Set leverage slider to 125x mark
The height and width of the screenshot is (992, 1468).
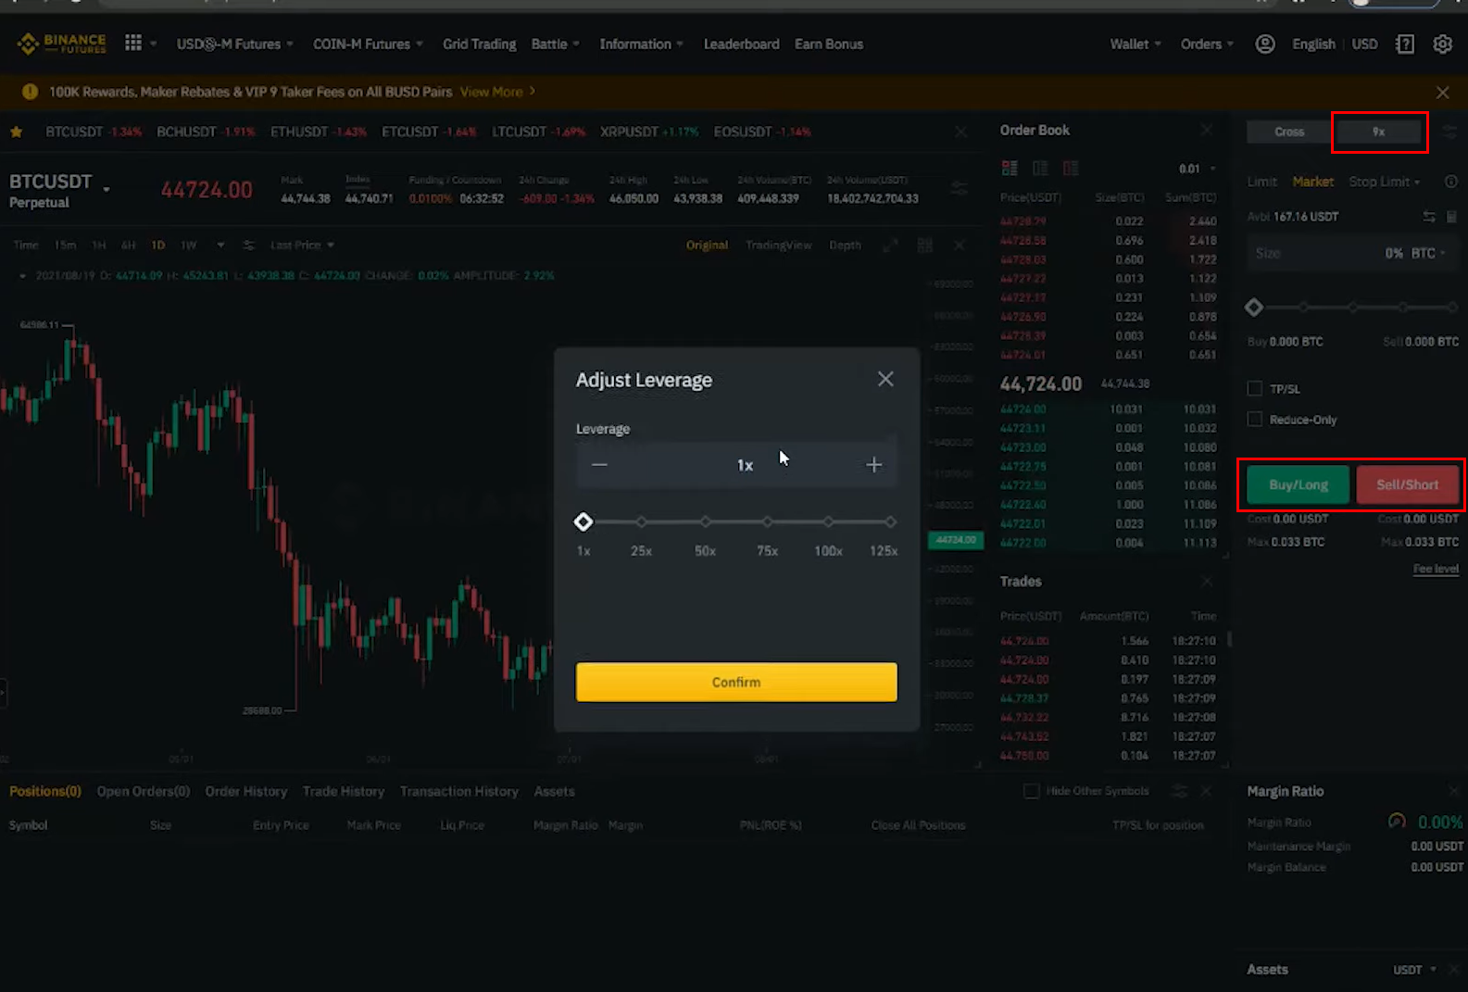[x=890, y=521]
